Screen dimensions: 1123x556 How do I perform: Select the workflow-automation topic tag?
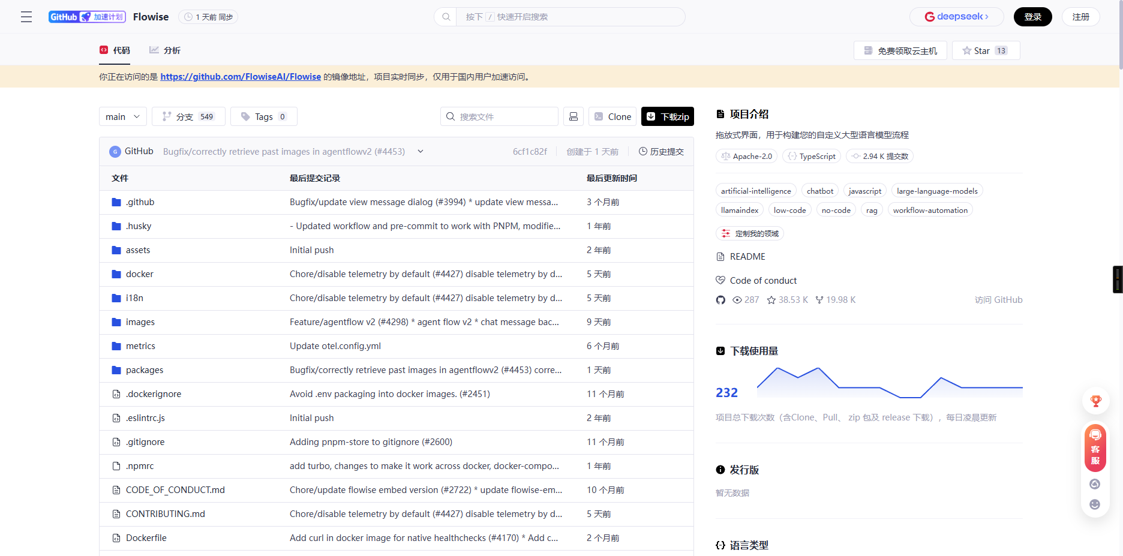pos(930,210)
